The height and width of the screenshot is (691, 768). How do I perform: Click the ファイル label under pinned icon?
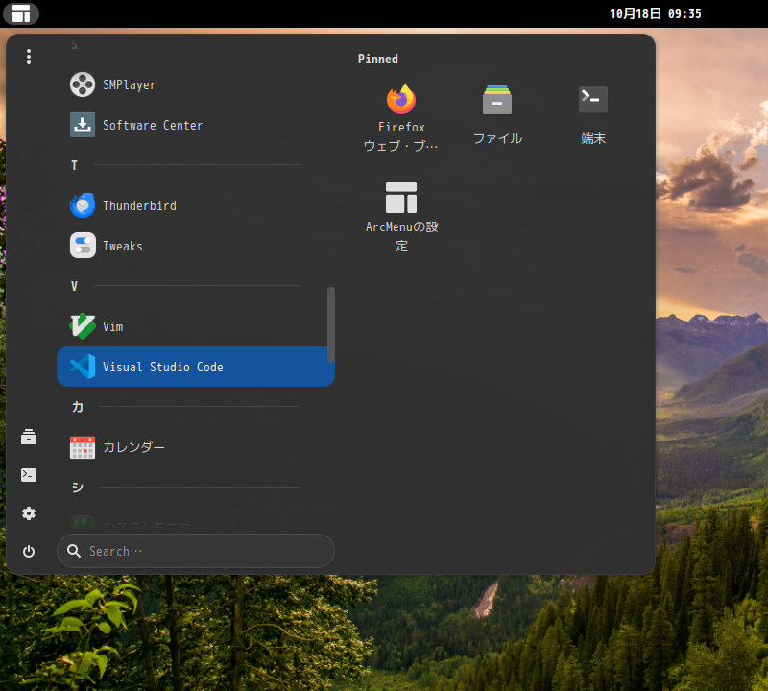coord(497,138)
